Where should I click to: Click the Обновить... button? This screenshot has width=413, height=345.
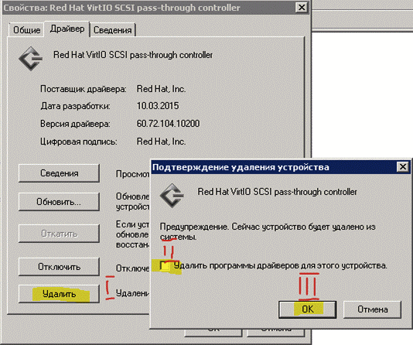coord(59,202)
